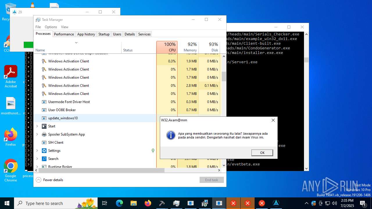This screenshot has width=372, height=209.
Task: Open the Google Chrome desktop shortcut
Action: (11, 170)
